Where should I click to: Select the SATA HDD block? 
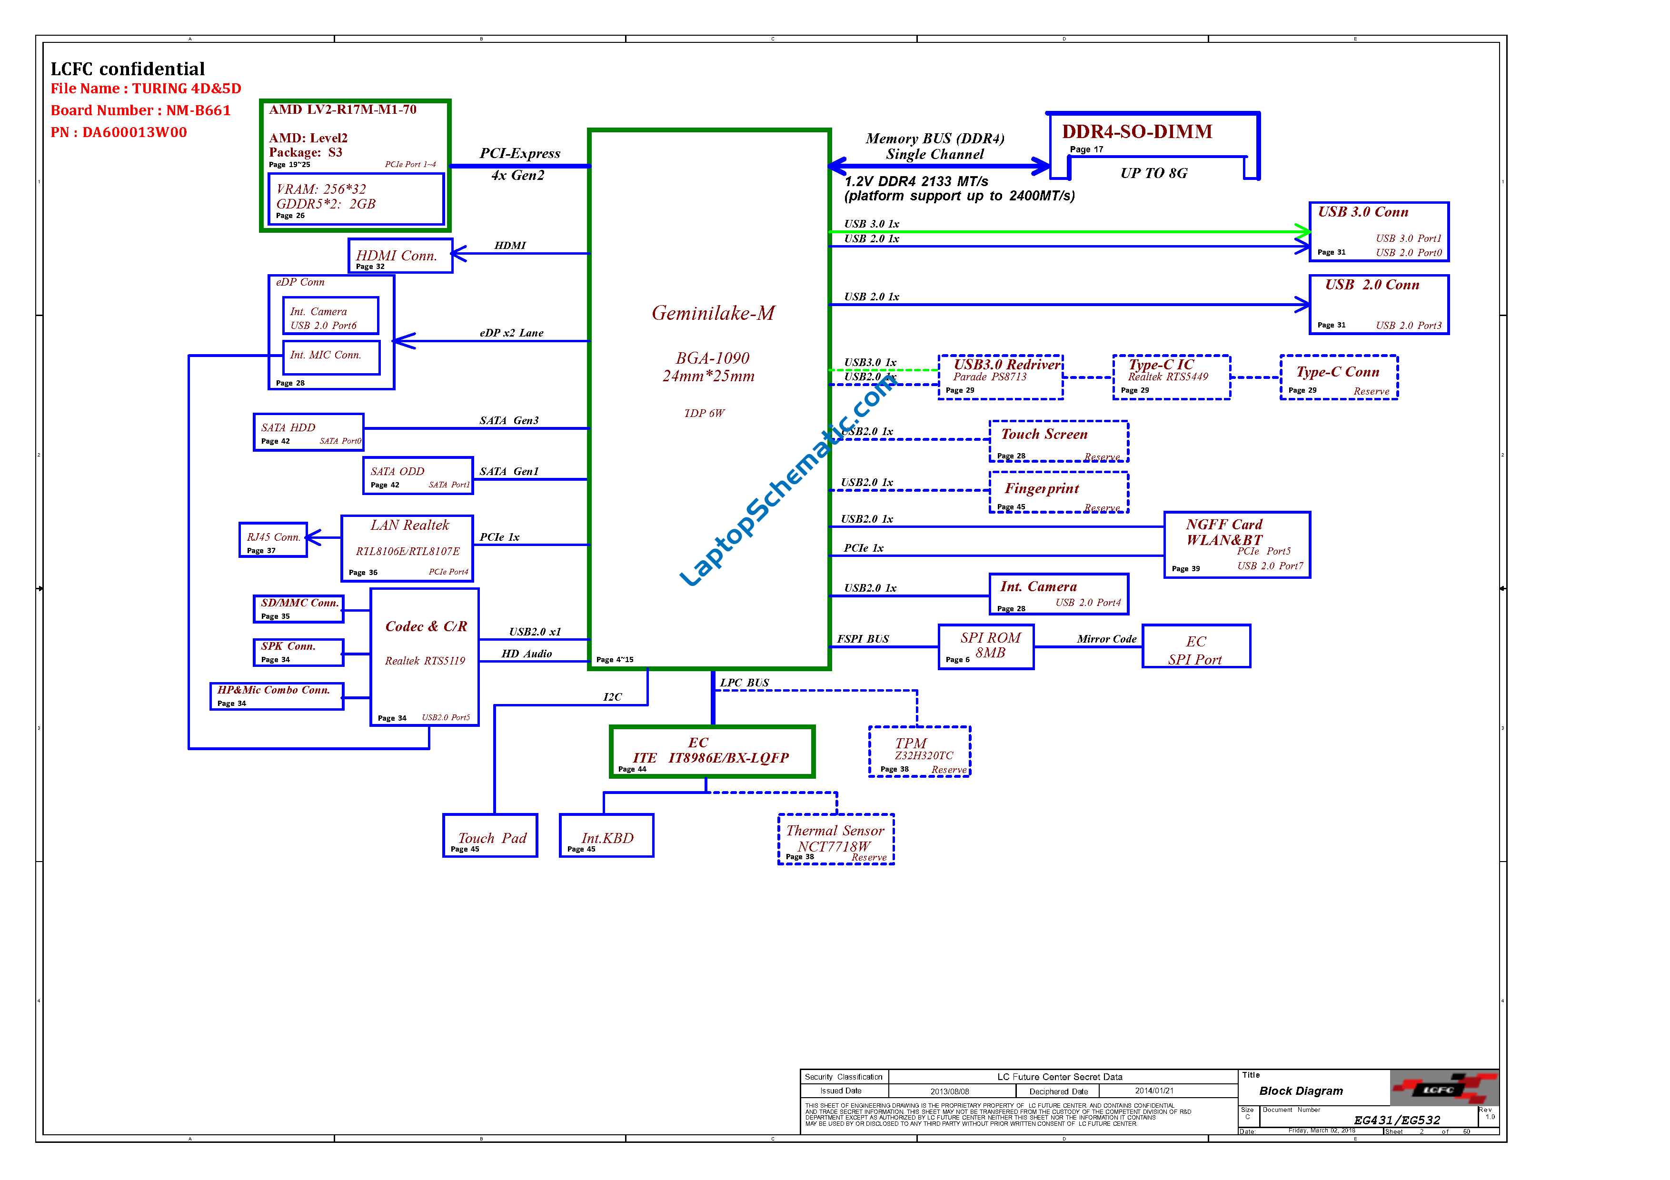(308, 433)
